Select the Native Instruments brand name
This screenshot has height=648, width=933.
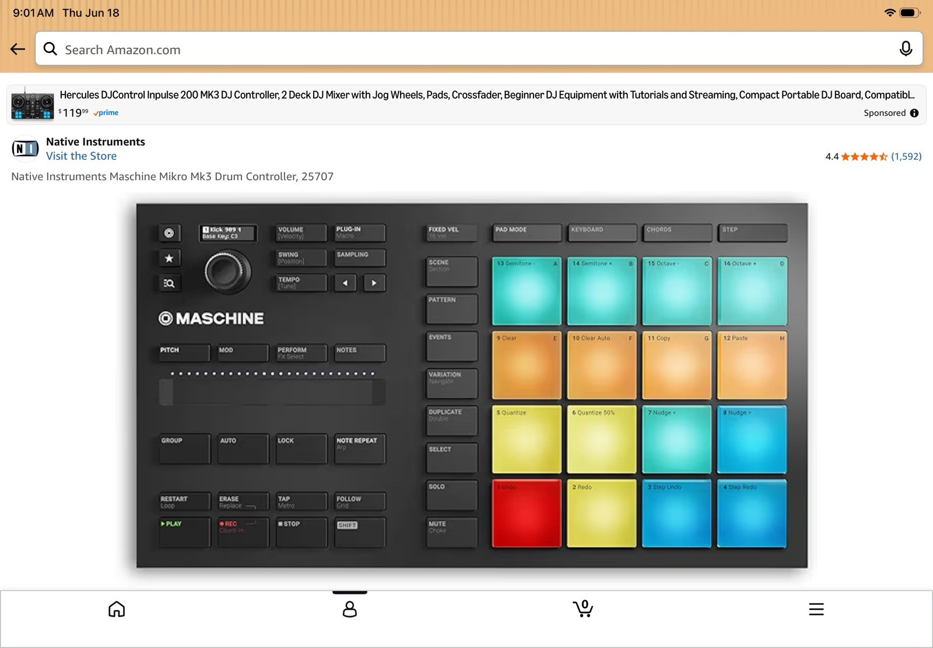pyautogui.click(x=96, y=142)
